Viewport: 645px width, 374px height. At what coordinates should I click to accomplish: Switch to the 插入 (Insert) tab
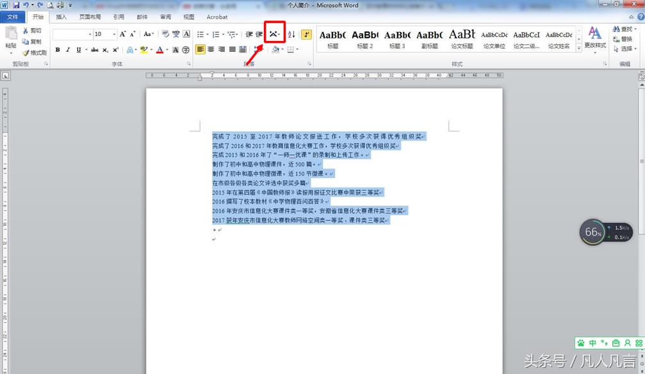click(x=61, y=17)
